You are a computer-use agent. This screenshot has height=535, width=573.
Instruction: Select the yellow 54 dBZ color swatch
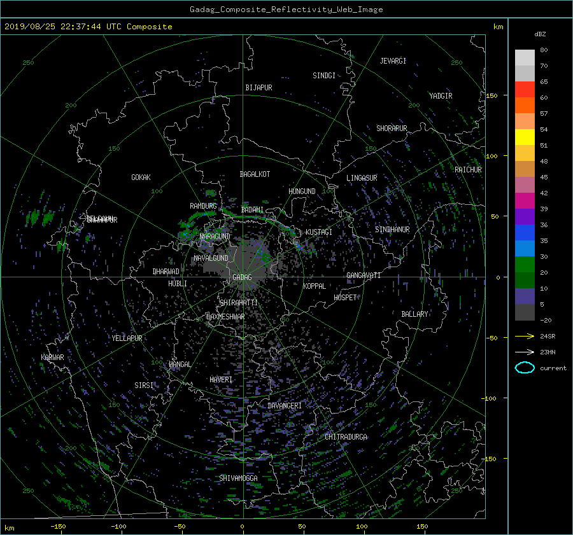tap(525, 137)
